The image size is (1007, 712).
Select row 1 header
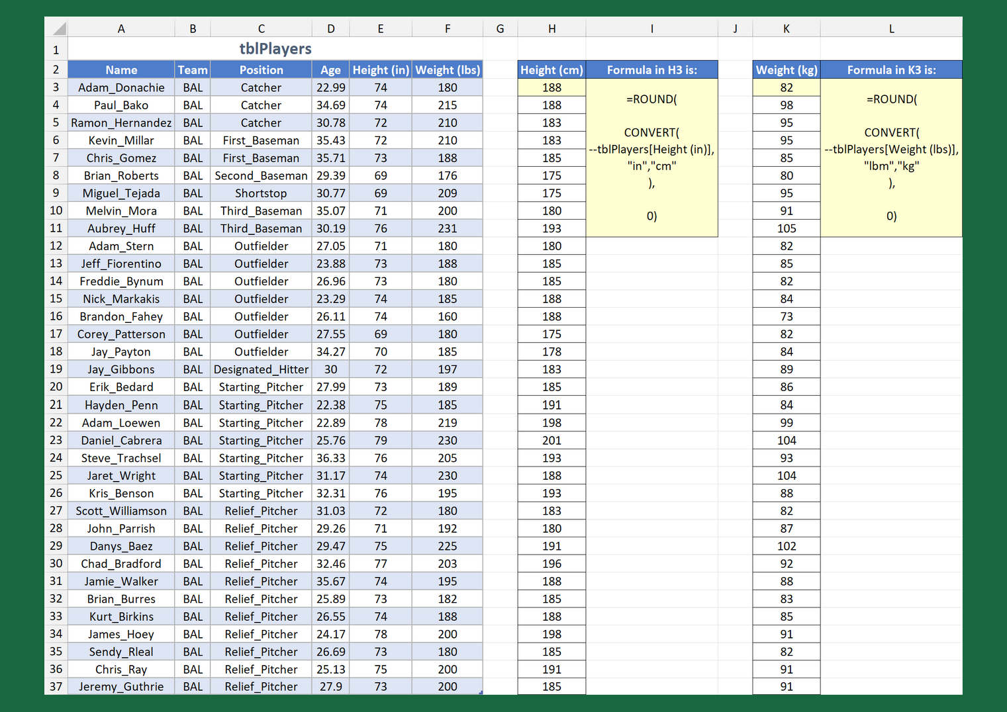(56, 50)
